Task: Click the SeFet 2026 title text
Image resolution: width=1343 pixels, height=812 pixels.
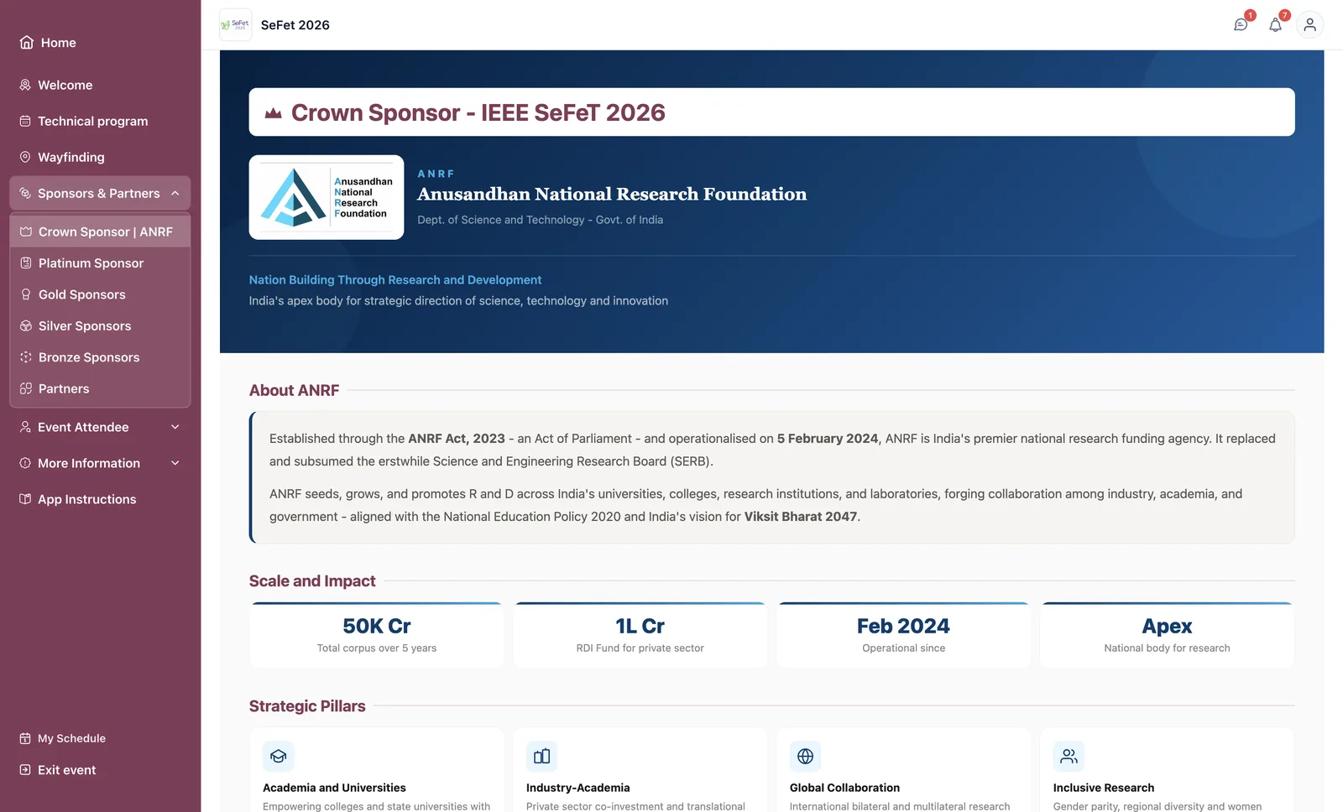Action: click(295, 25)
